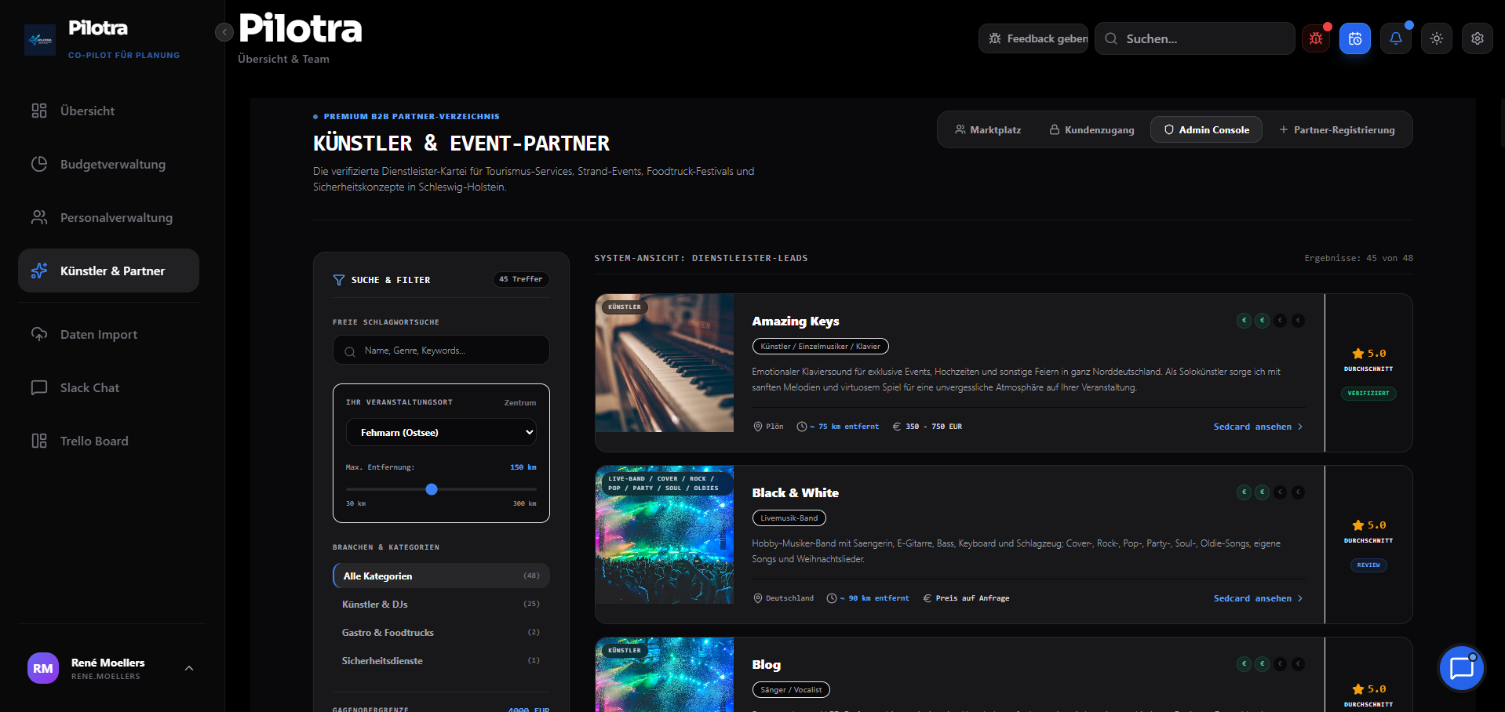Select the Admin Console tab

click(x=1206, y=129)
